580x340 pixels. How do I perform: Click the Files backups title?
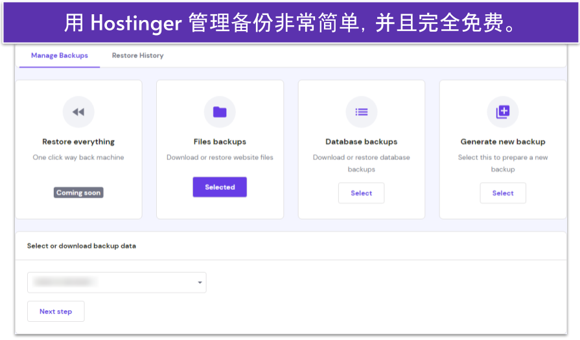pyautogui.click(x=220, y=142)
